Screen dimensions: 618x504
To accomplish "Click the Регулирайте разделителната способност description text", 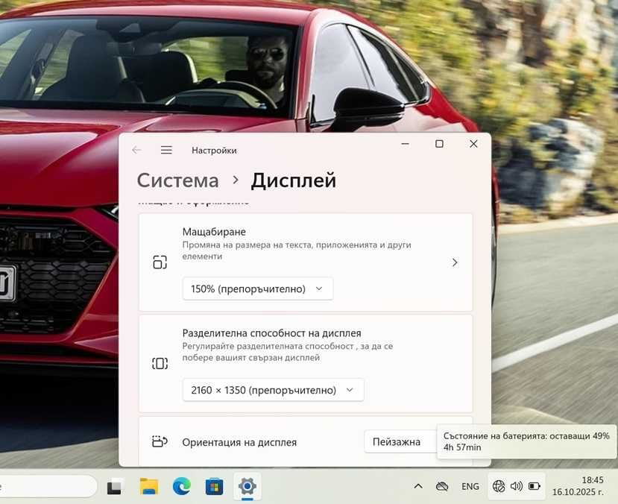I will [x=287, y=352].
